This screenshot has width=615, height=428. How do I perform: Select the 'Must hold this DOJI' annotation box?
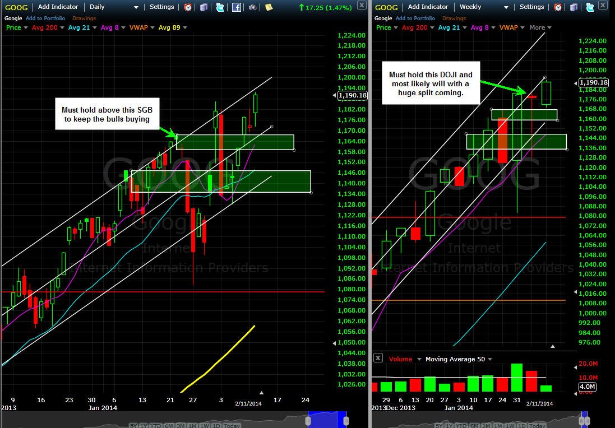(431, 83)
